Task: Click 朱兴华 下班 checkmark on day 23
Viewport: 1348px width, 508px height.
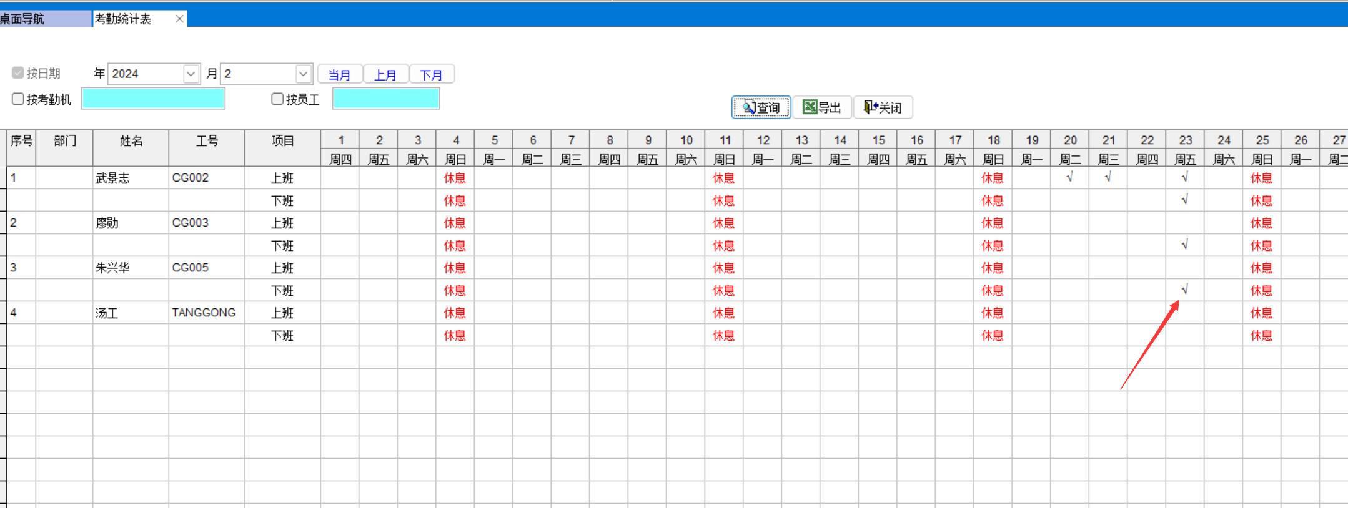Action: [1184, 290]
